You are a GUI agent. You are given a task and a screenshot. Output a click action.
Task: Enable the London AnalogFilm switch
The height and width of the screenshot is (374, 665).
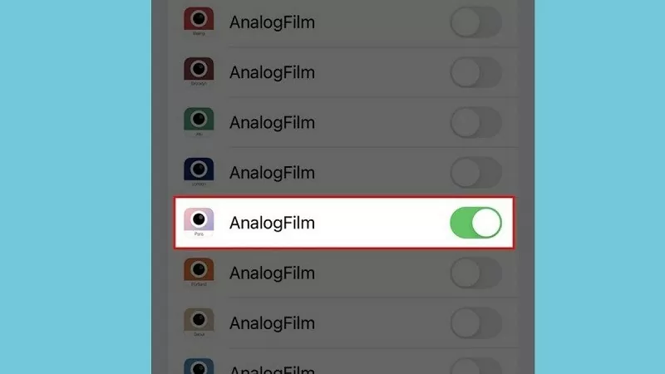click(x=475, y=173)
